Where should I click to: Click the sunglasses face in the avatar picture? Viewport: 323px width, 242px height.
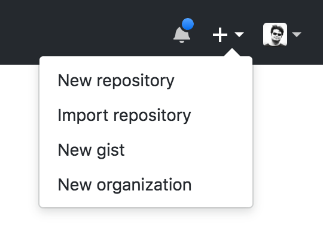[x=276, y=34]
